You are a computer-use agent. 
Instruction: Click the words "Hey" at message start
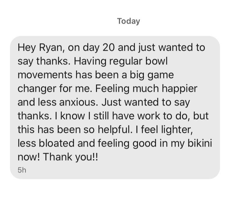point(26,48)
